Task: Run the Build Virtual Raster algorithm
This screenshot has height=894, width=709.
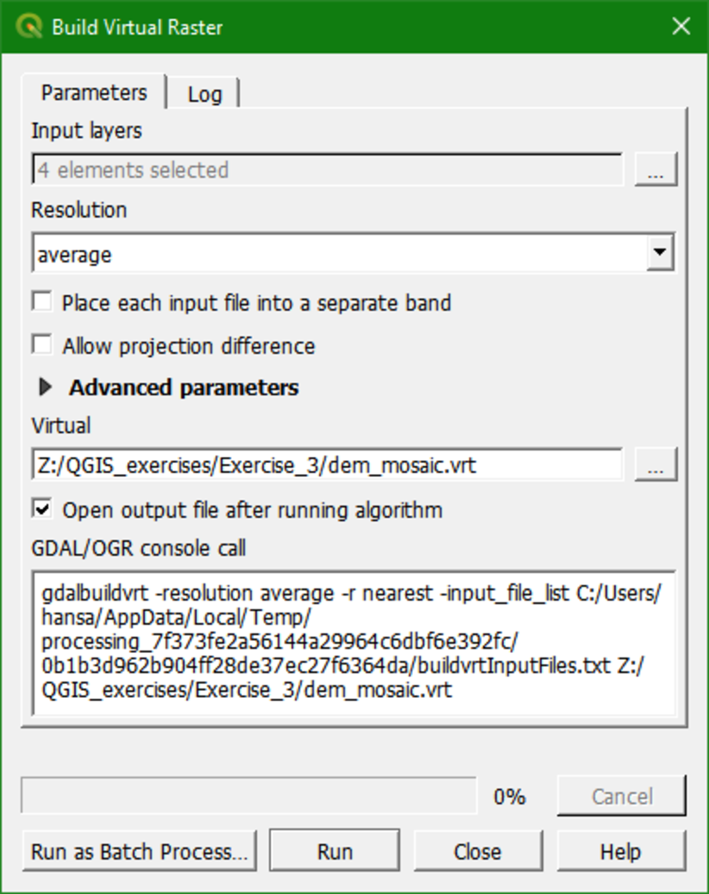Action: point(335,851)
